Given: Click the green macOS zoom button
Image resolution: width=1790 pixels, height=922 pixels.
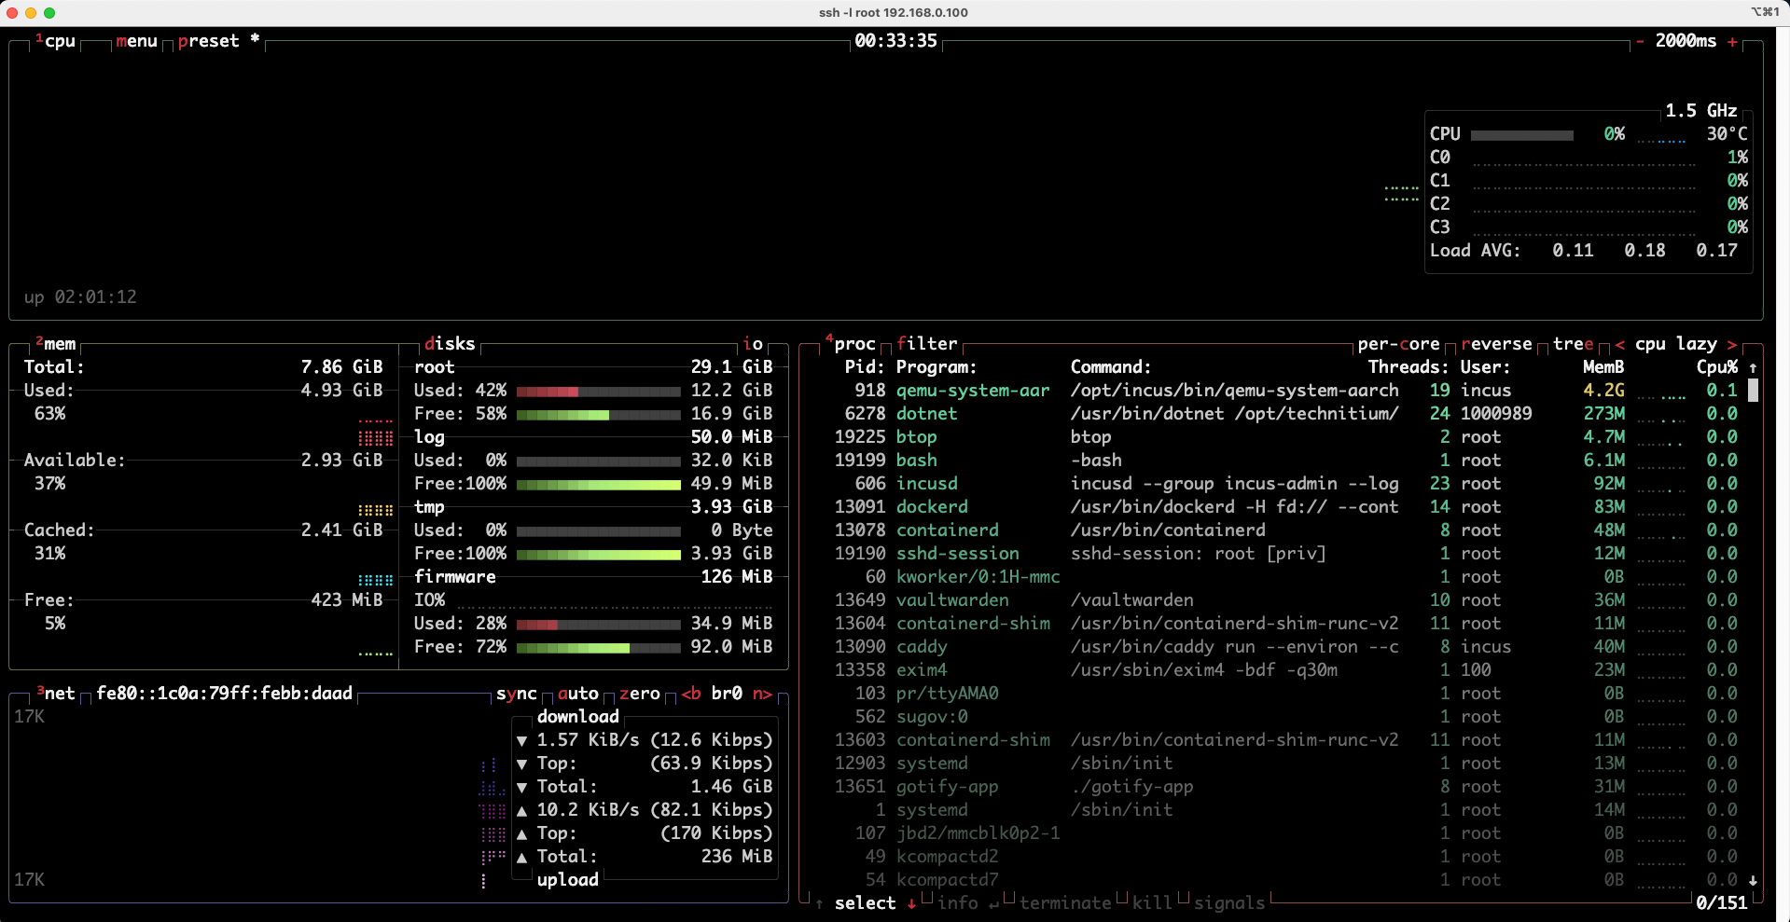Looking at the screenshot, I should click(49, 13).
